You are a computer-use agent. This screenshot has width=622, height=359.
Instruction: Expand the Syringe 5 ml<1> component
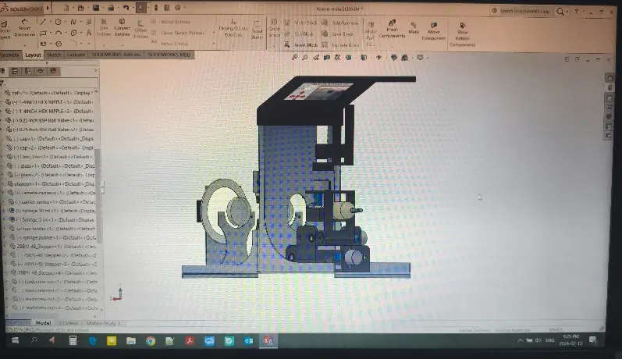pos(5,219)
